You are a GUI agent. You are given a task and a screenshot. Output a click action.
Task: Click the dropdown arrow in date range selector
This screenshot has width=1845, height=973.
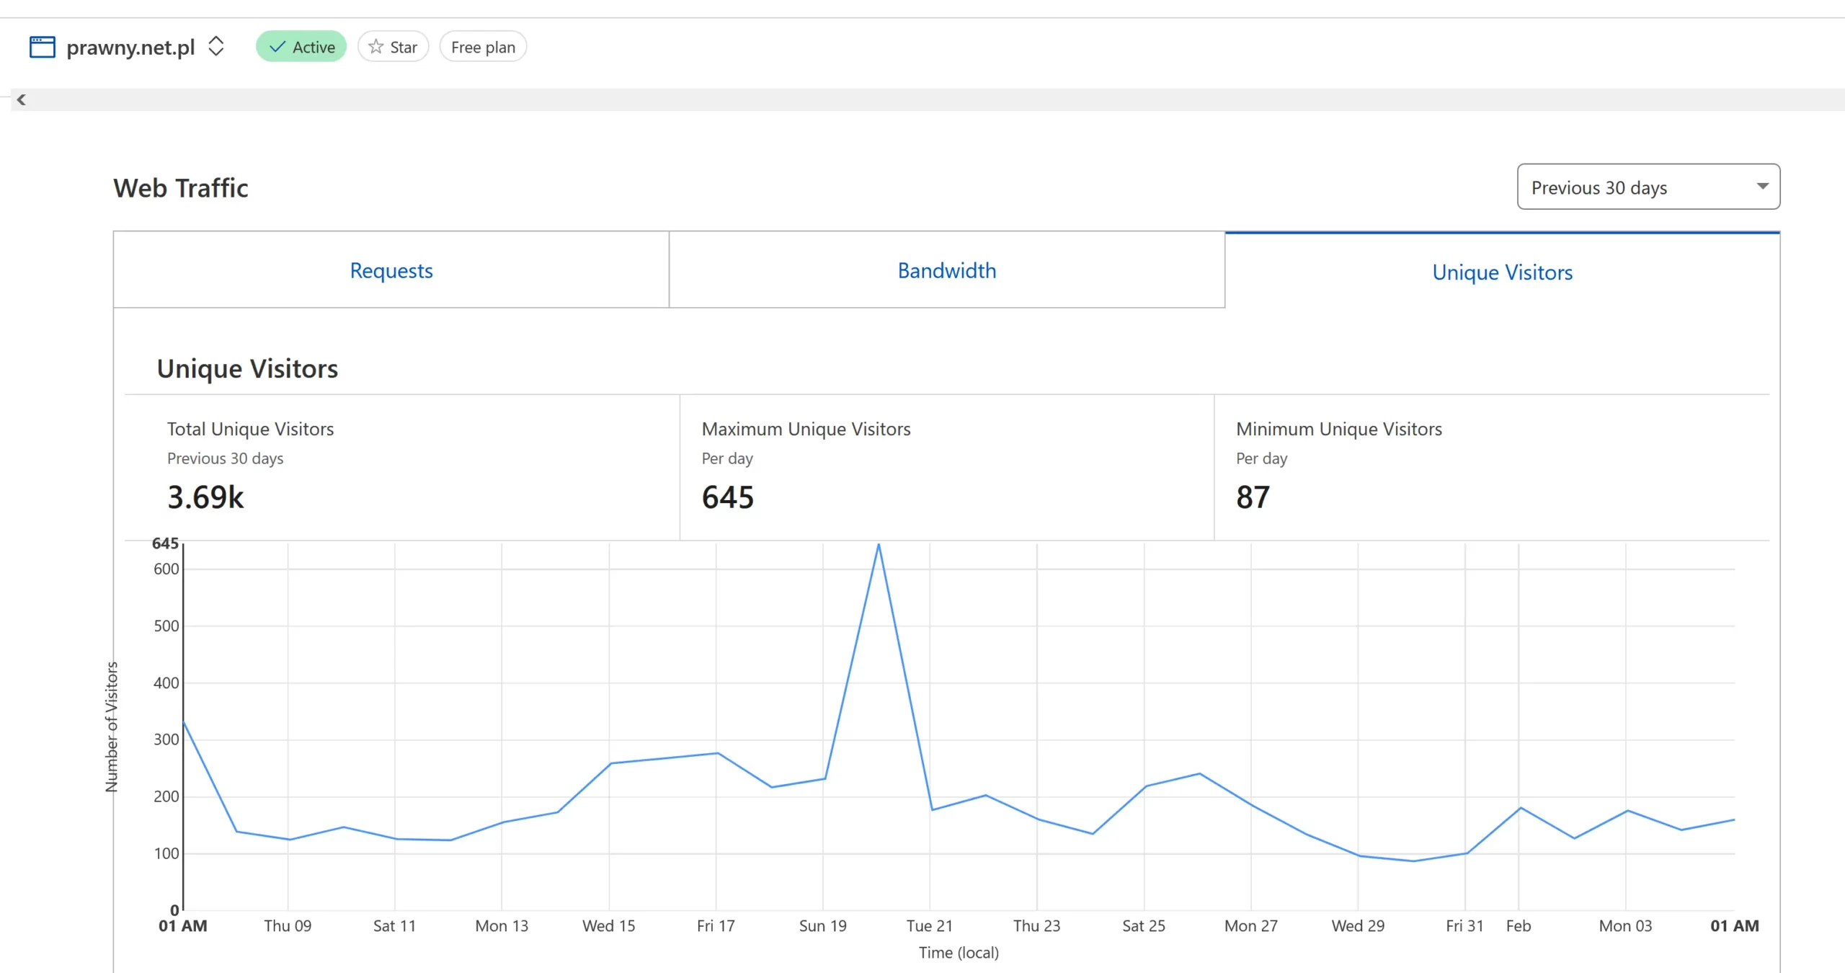1762,187
